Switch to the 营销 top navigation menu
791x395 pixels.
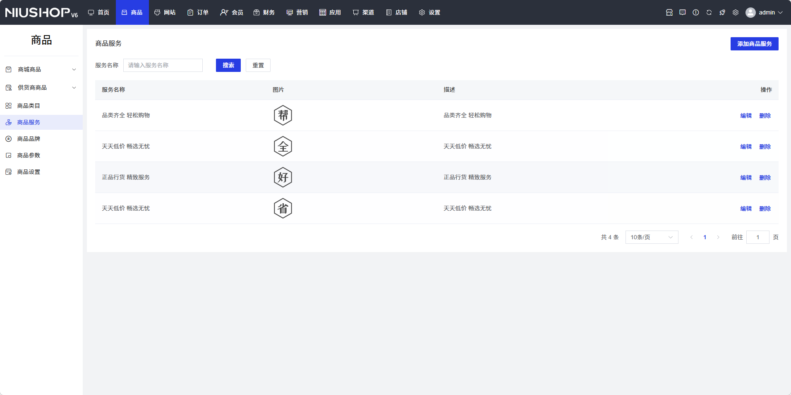(297, 12)
